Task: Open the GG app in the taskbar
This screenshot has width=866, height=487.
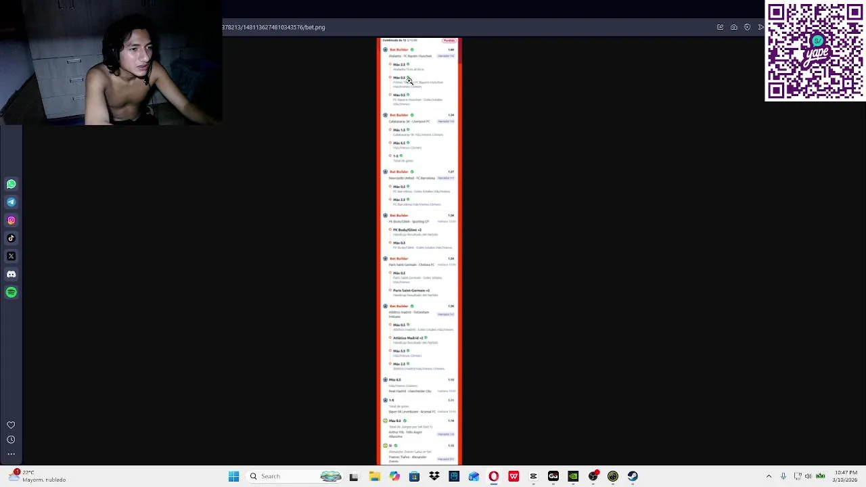Action: tap(553, 476)
